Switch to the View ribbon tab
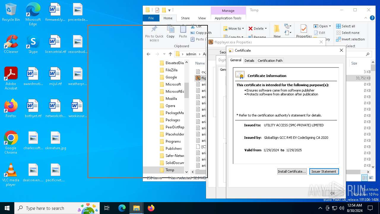Image resolution: width=380 pixels, height=214 pixels. pos(202,18)
